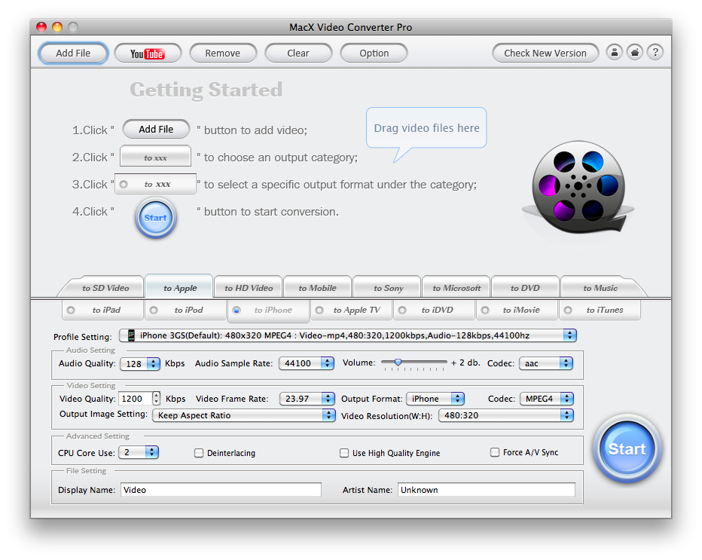The image size is (702, 560).
Task: Switch to the to Mobile tab
Action: point(317,288)
